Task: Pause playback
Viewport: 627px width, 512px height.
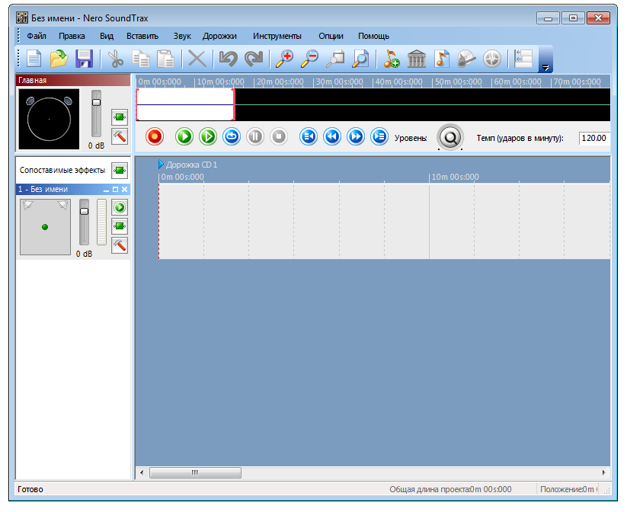Action: pos(255,136)
